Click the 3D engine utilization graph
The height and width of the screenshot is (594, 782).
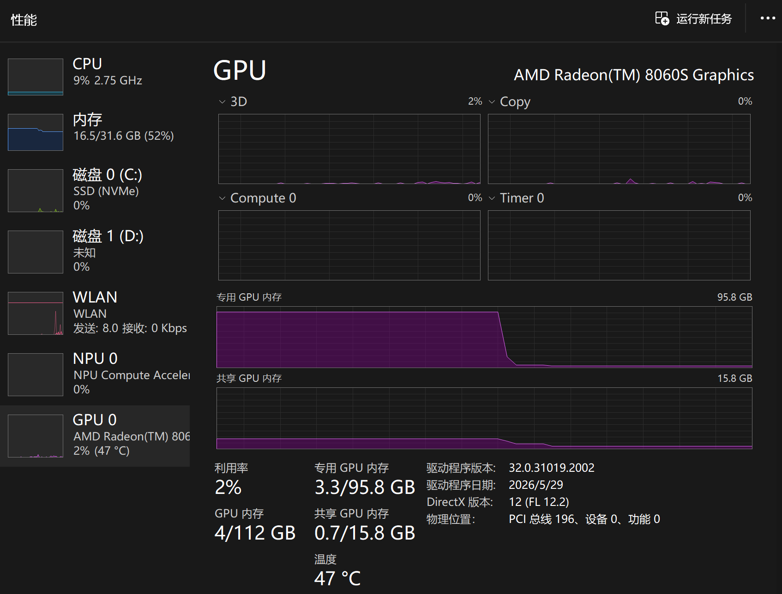(349, 149)
